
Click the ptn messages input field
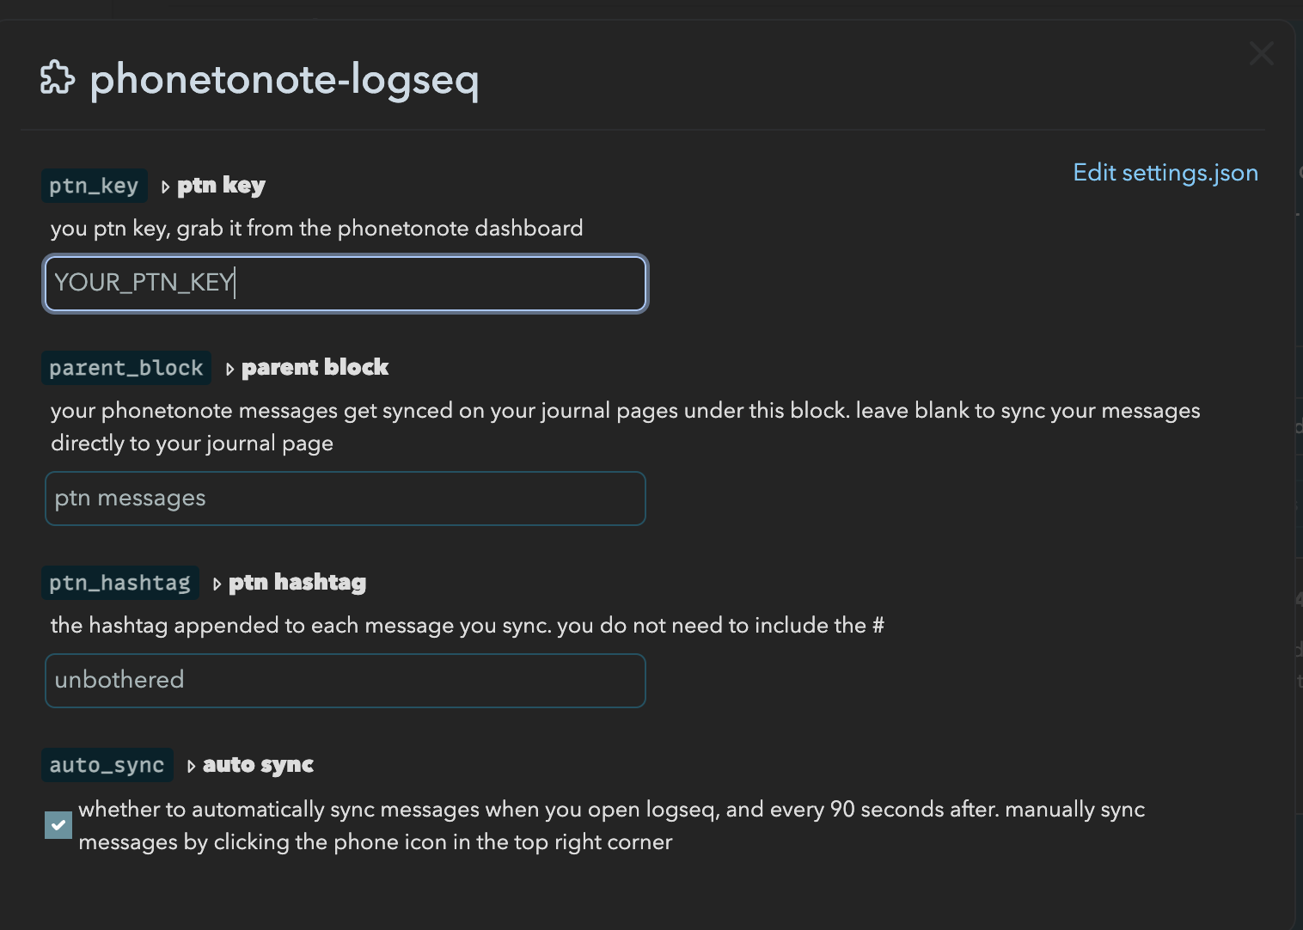(x=346, y=499)
